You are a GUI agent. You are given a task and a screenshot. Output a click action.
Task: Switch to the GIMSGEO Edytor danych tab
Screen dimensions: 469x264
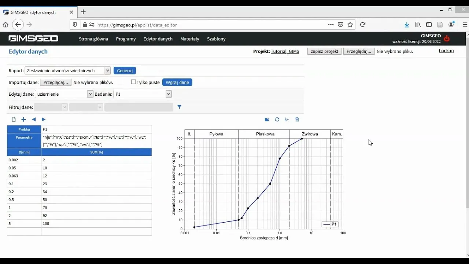coord(38,12)
